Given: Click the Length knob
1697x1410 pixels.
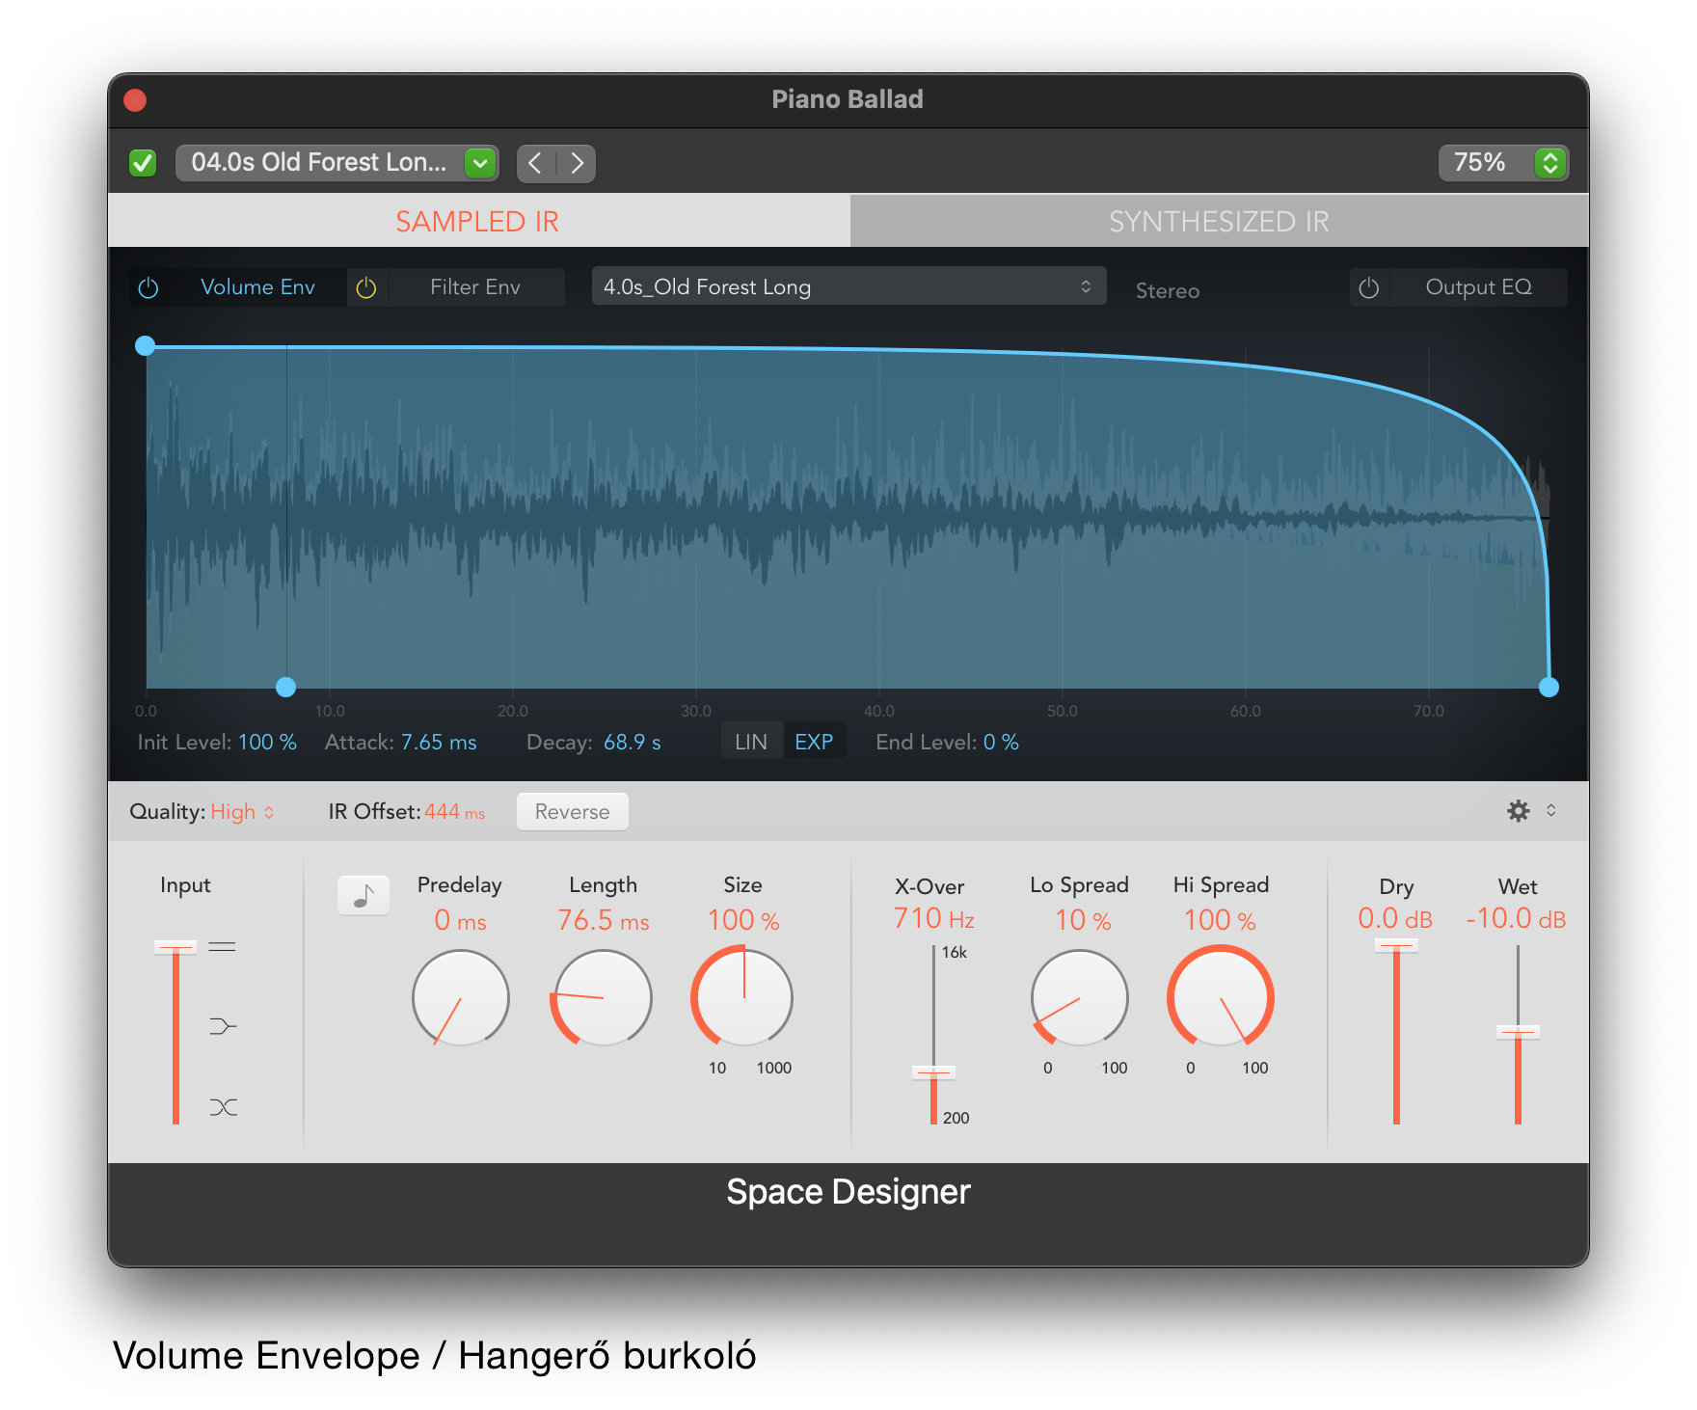Looking at the screenshot, I should coord(603,998).
